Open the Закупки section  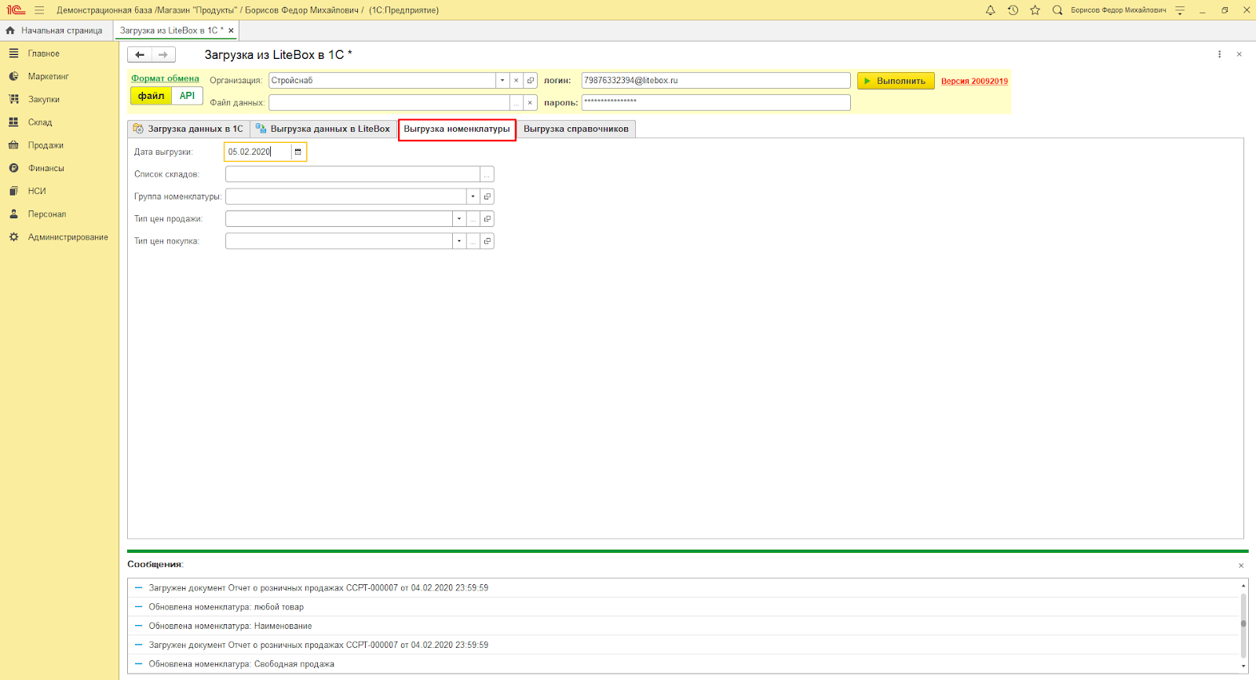(44, 100)
